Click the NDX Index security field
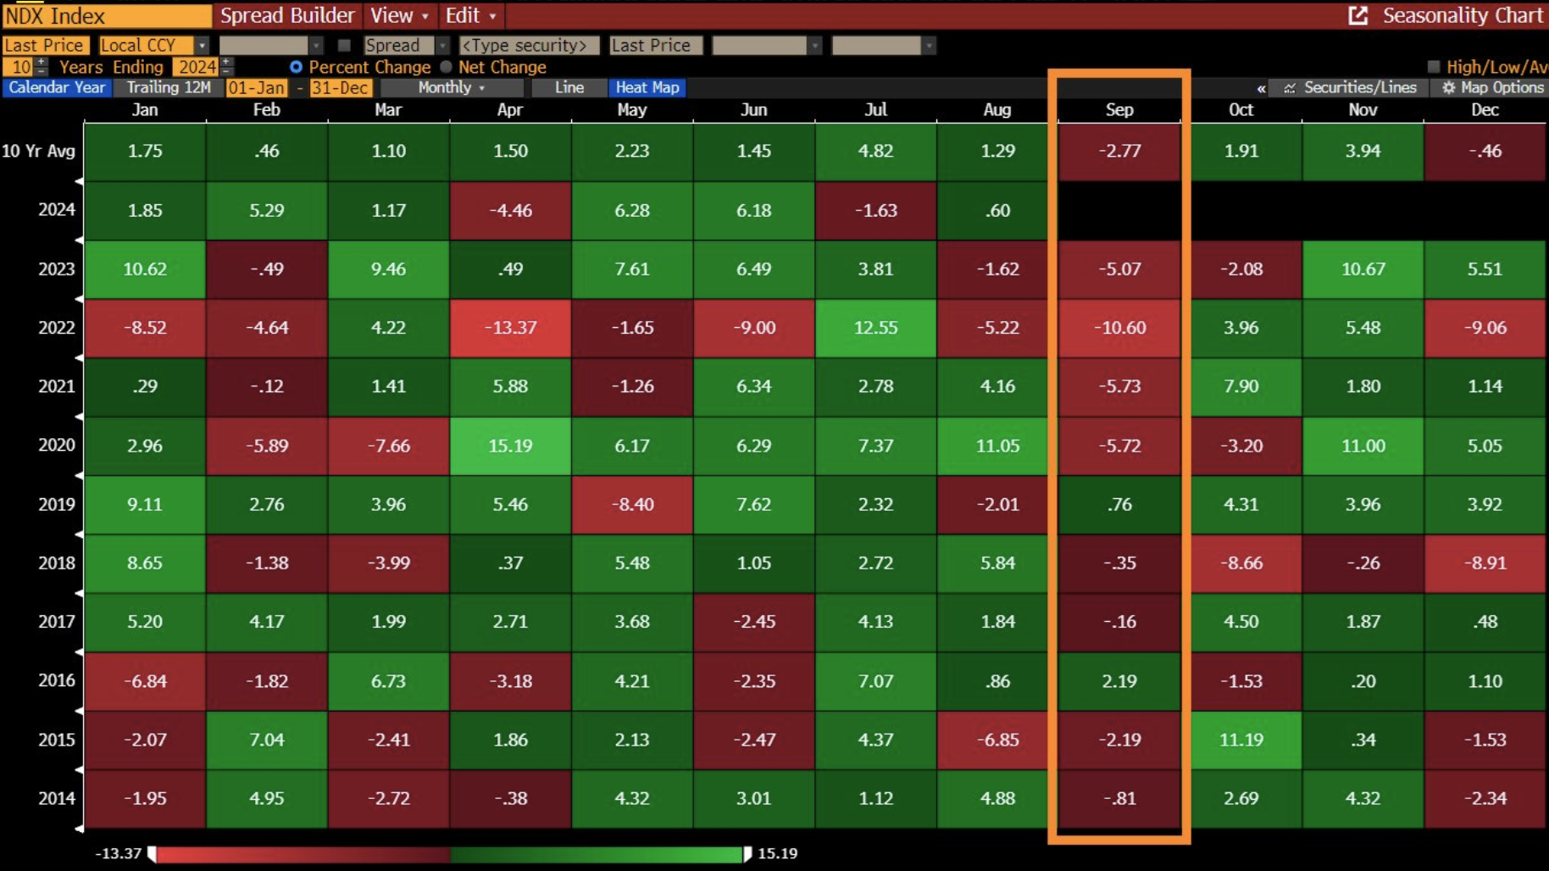Viewport: 1549px width, 871px height. (x=107, y=15)
